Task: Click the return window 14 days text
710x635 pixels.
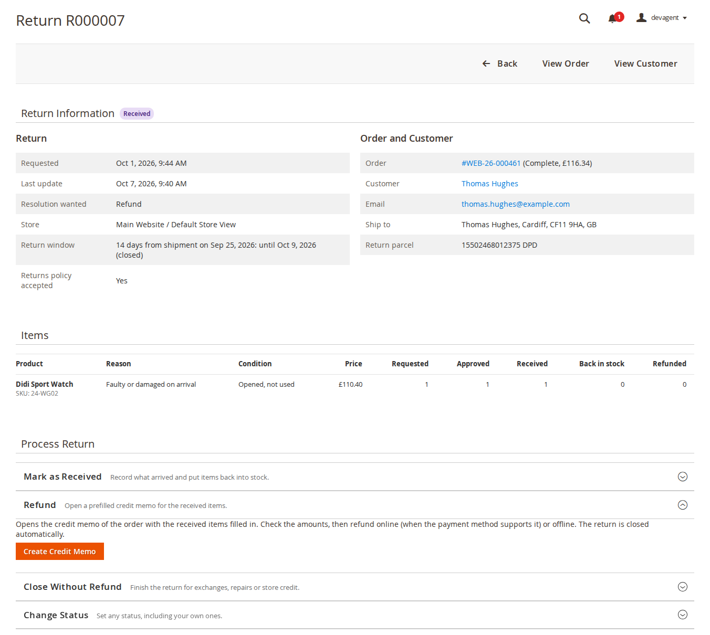Action: [216, 250]
